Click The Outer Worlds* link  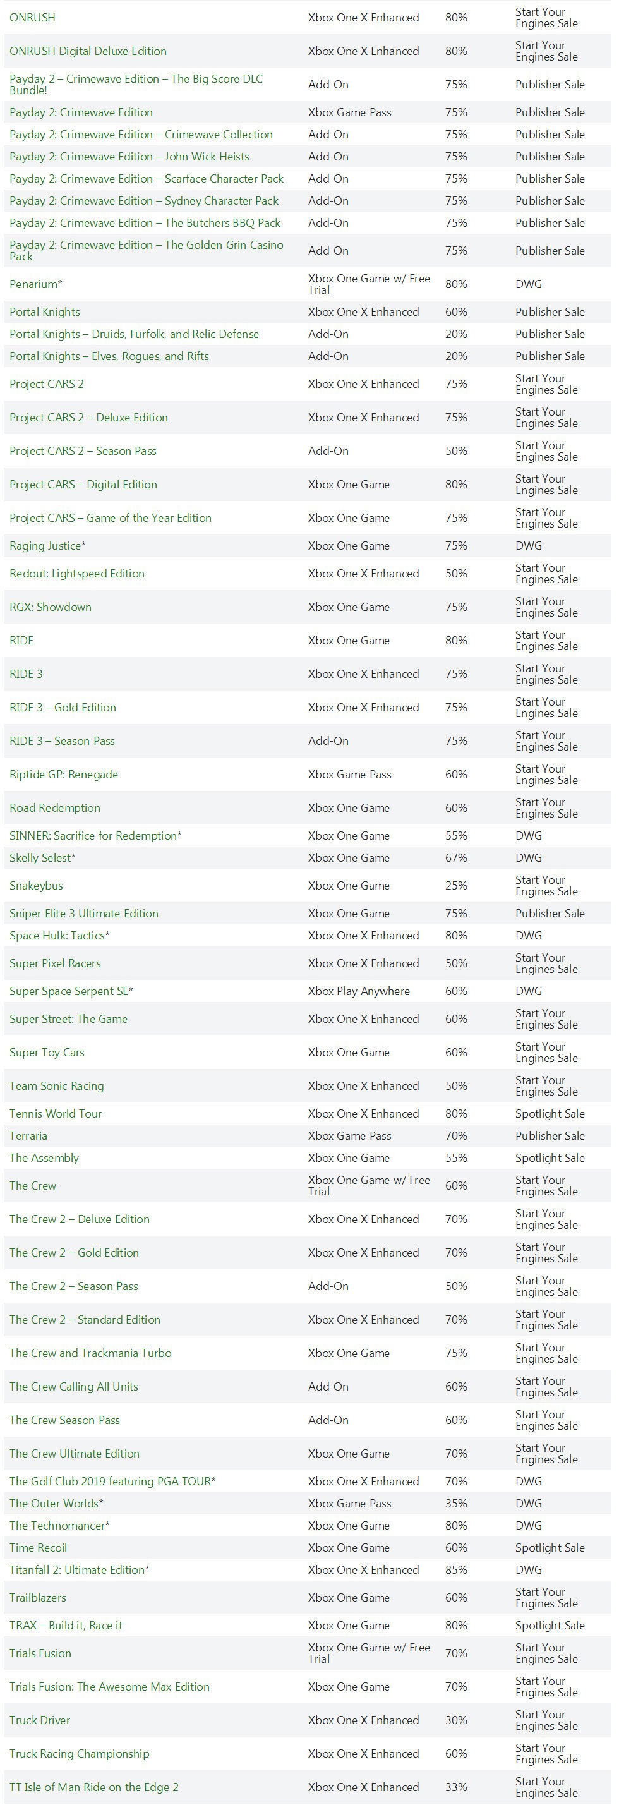pyautogui.click(x=57, y=1504)
